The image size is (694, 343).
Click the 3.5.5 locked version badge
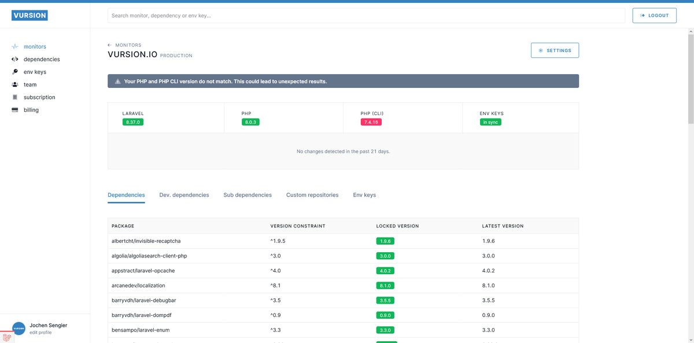[386, 301]
